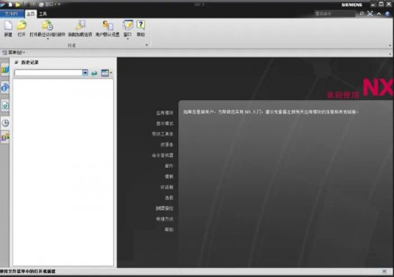The image size is (394, 277).
Task: Click the 窗口 icon in the ribbon
Action: click(127, 25)
